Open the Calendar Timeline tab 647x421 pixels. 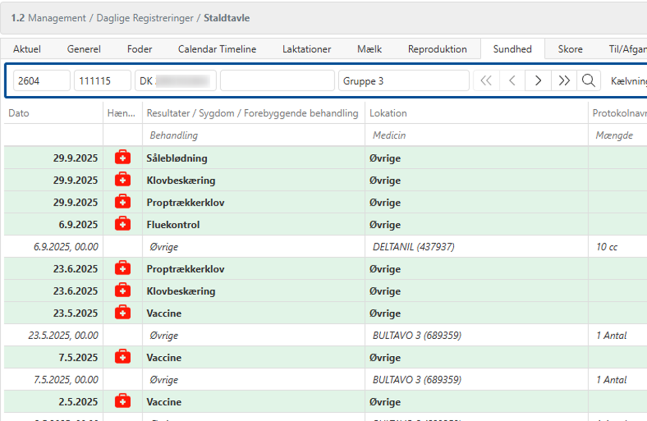[x=217, y=49]
